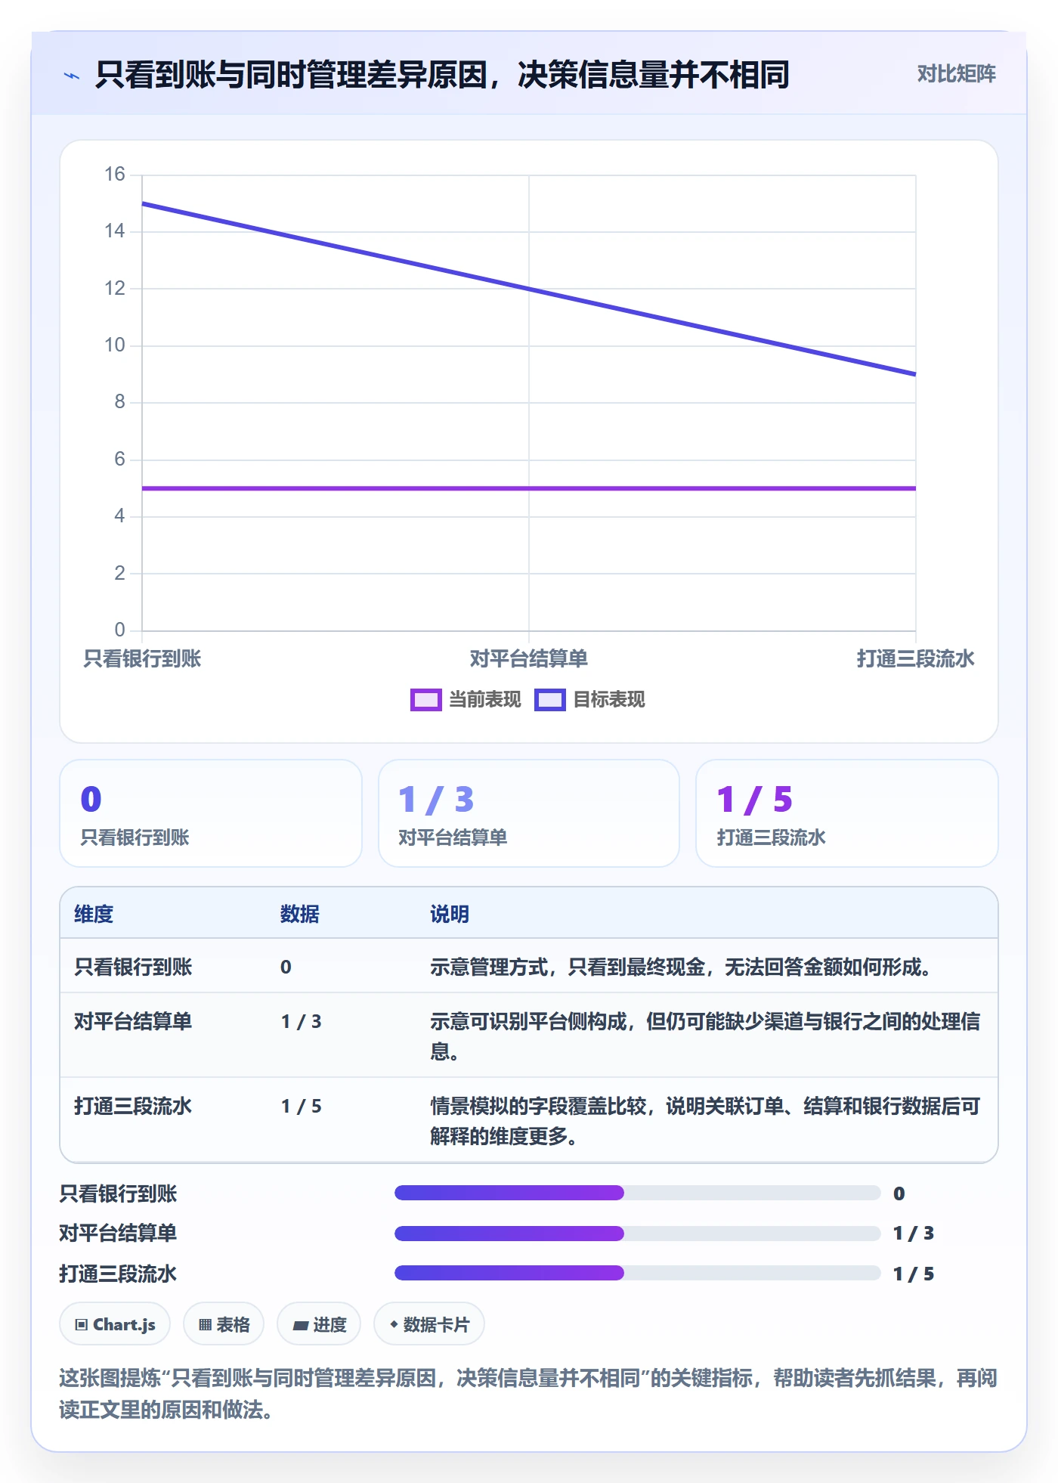Click the lightning bolt icon beside the title
Screen dimensions: 1058x1483
[x=72, y=76]
